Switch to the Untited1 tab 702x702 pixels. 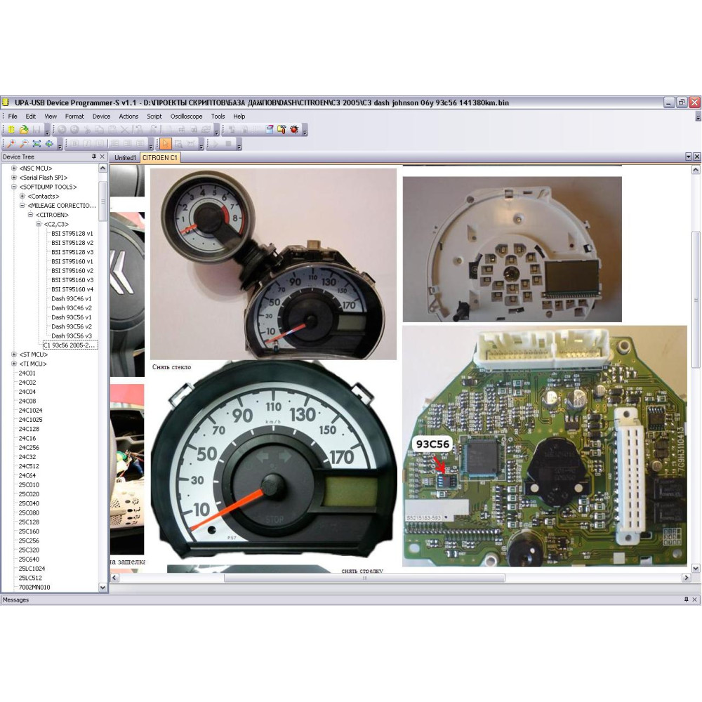point(125,157)
